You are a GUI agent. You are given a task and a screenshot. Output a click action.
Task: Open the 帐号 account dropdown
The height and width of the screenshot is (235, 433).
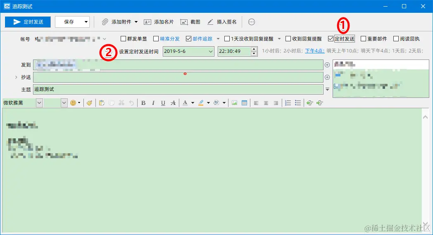[x=105, y=39]
